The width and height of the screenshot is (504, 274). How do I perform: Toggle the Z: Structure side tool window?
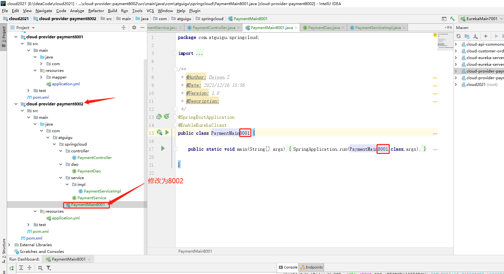(4, 250)
